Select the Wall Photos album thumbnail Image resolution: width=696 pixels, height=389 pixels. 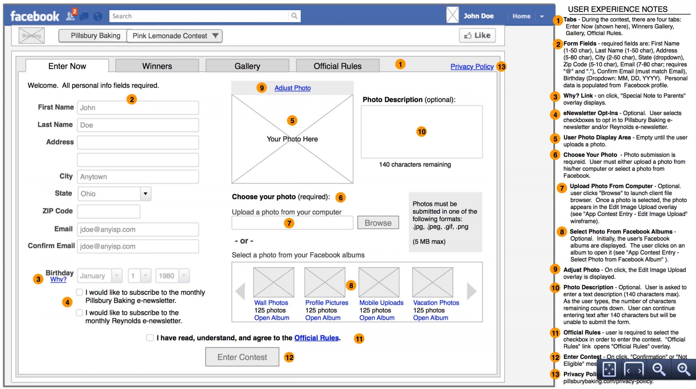click(x=274, y=282)
